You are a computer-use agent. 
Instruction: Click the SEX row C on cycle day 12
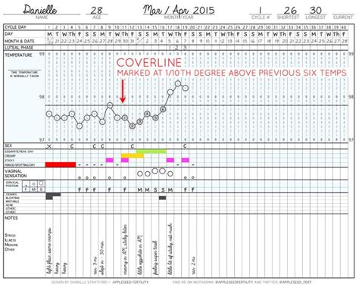coord(133,146)
